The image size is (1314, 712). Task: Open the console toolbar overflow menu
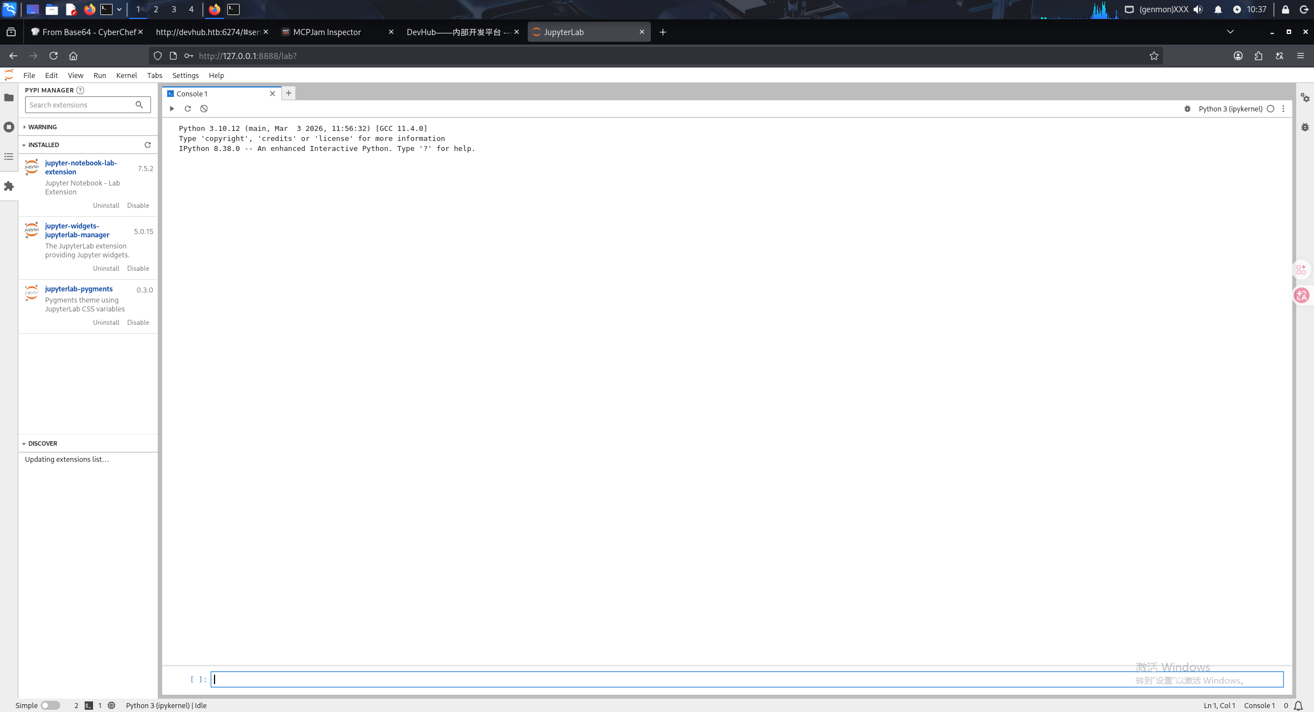point(1283,109)
